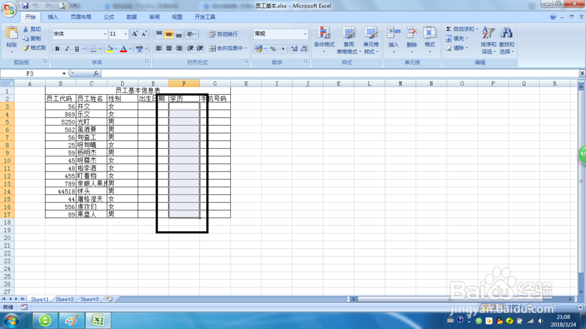Open Sort and Filter menu
This screenshot has height=329, width=586.
(x=489, y=40)
